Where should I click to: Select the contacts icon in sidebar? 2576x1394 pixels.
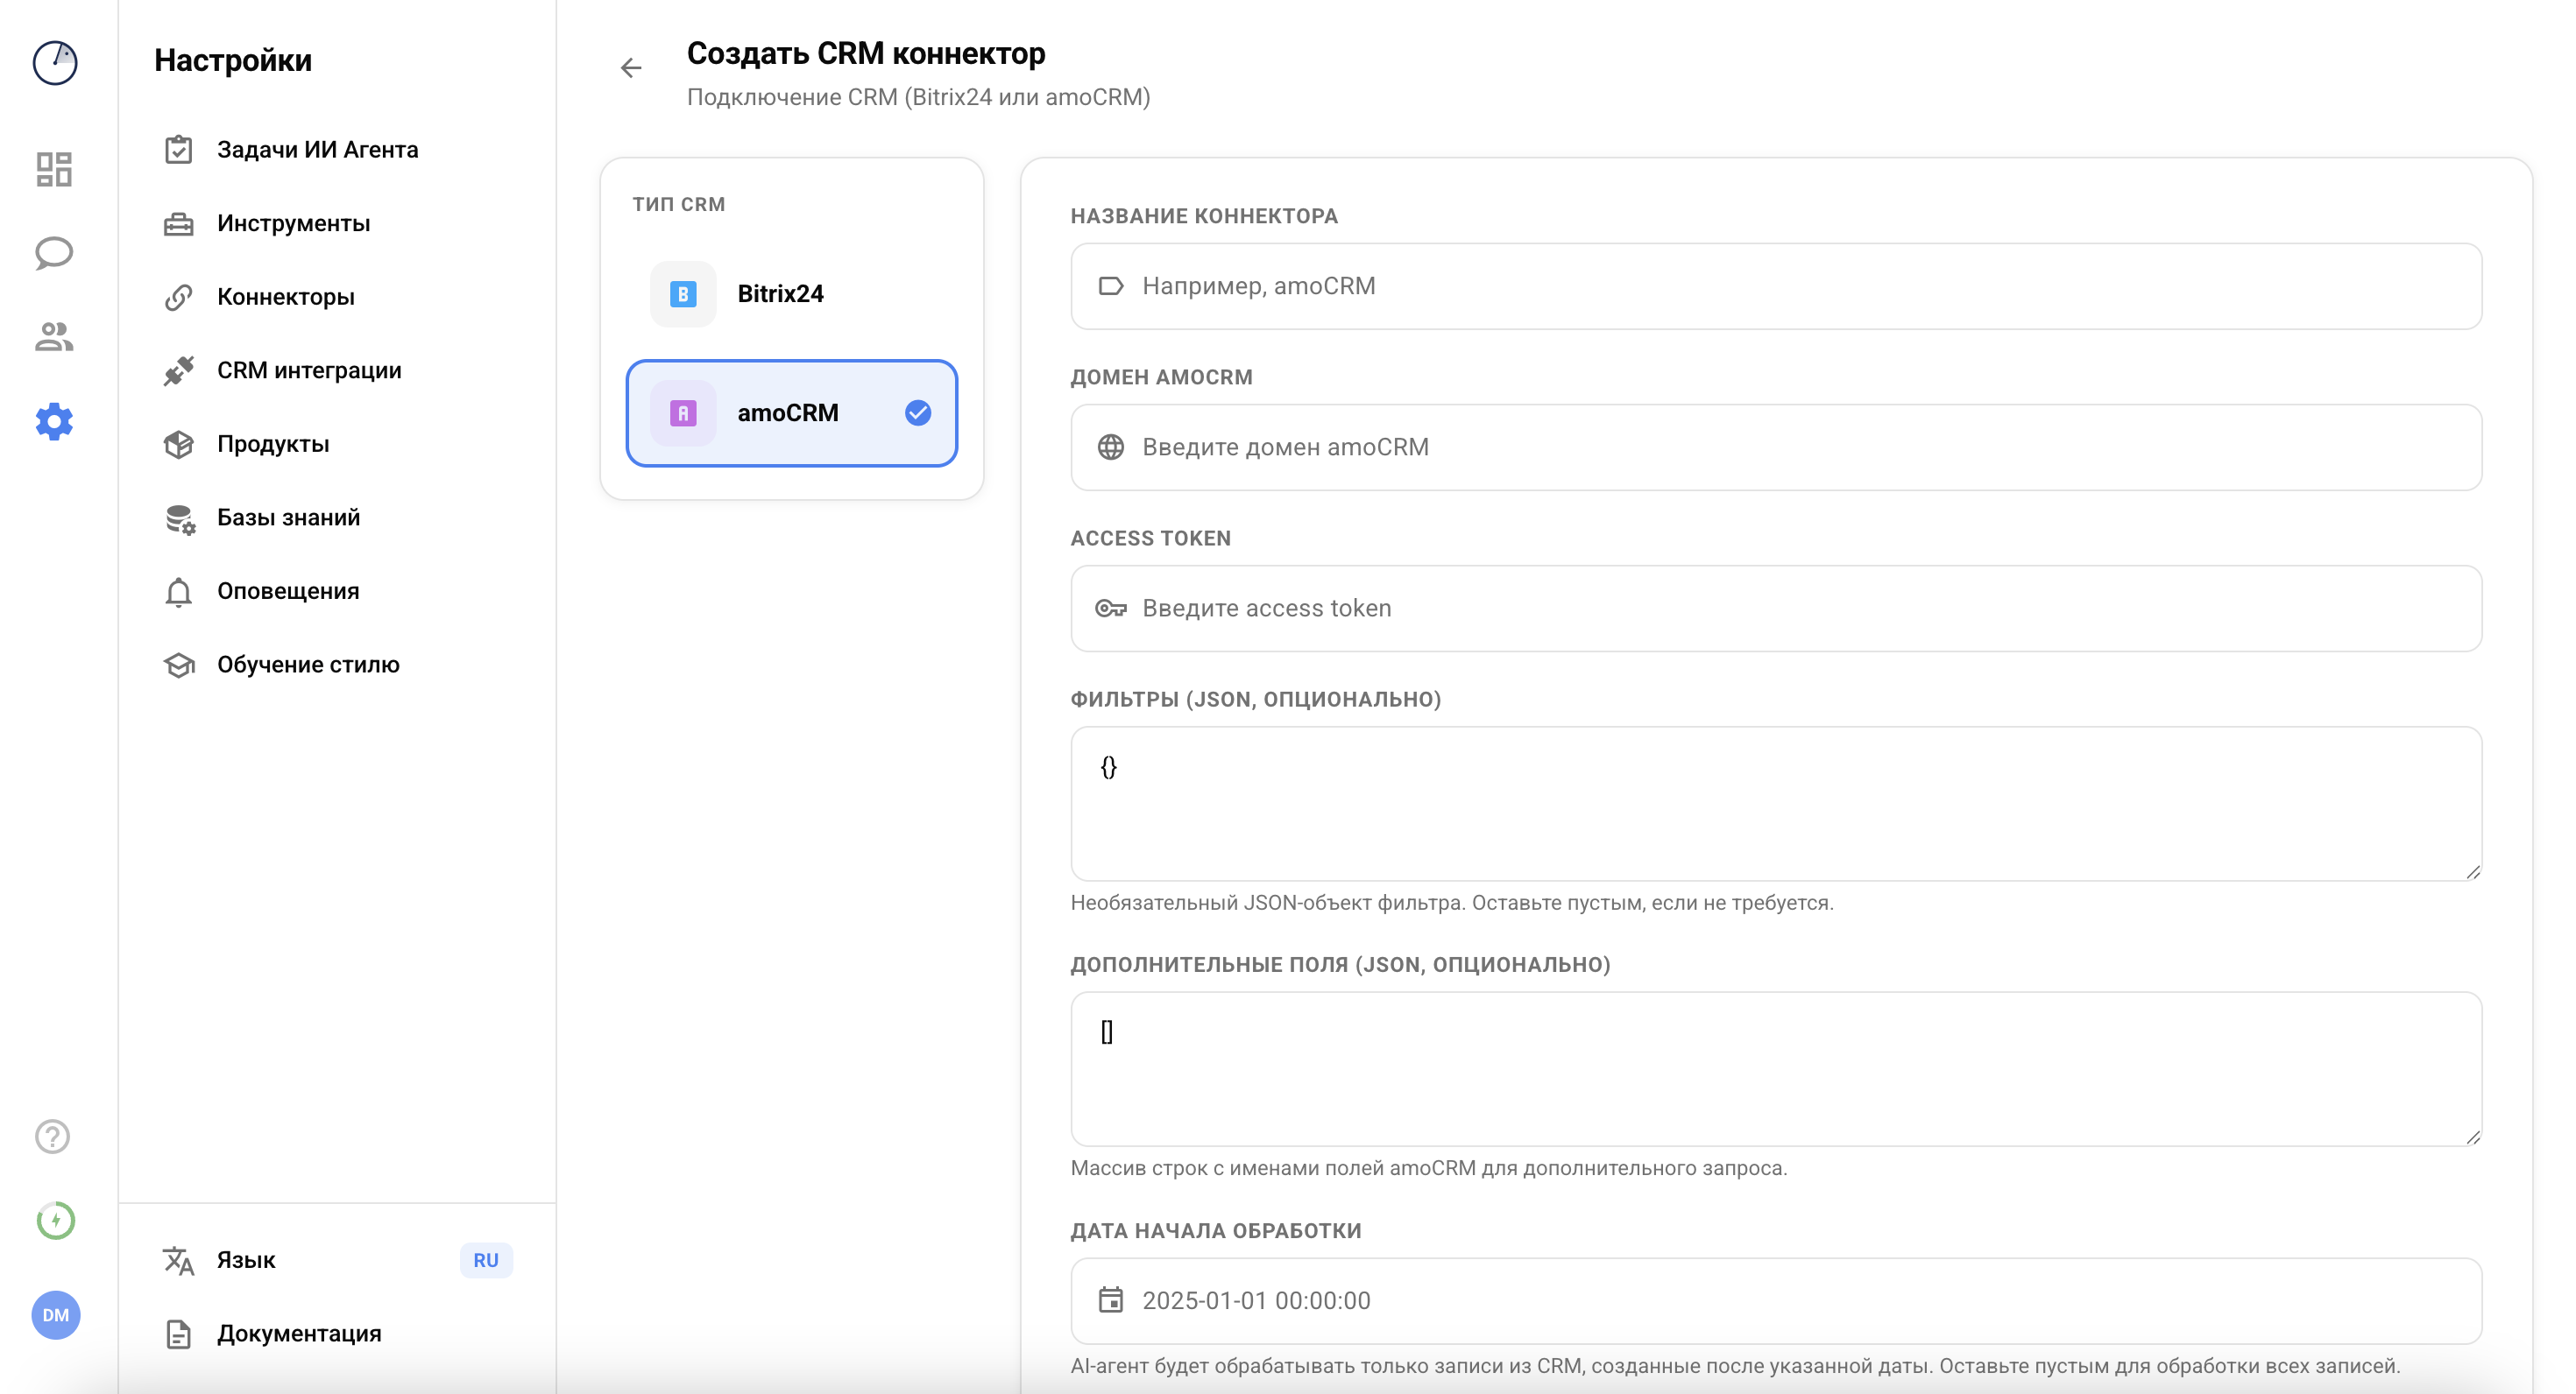tap(55, 338)
